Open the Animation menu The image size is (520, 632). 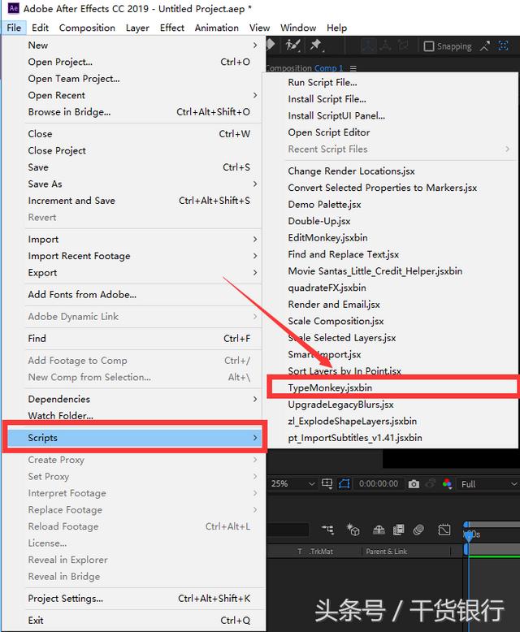pos(216,28)
